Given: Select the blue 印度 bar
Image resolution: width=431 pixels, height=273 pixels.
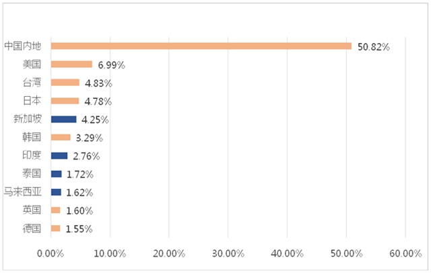Looking at the screenshot, I should point(59,155).
